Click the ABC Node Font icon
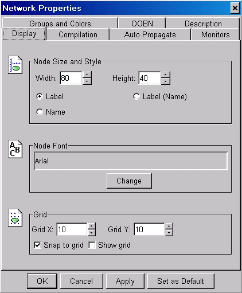This screenshot has width=242, height=293. point(15,149)
